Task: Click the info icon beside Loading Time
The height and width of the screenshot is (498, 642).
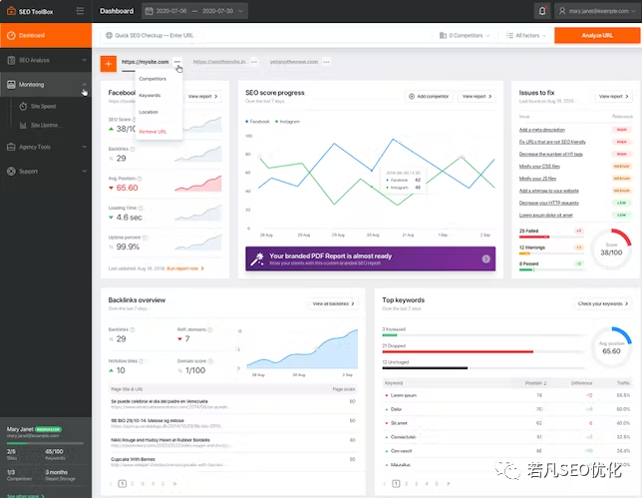Action: click(141, 208)
